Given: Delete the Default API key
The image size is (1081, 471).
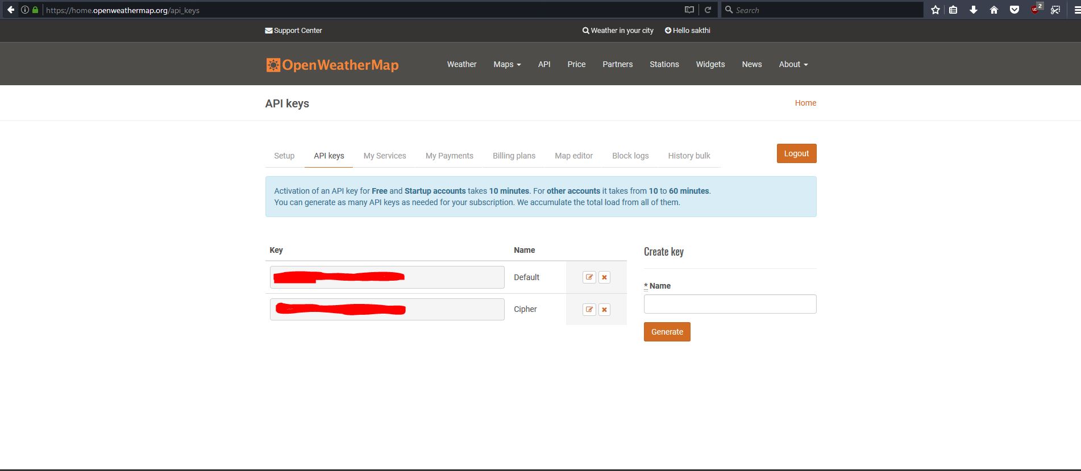Looking at the screenshot, I should pos(604,277).
